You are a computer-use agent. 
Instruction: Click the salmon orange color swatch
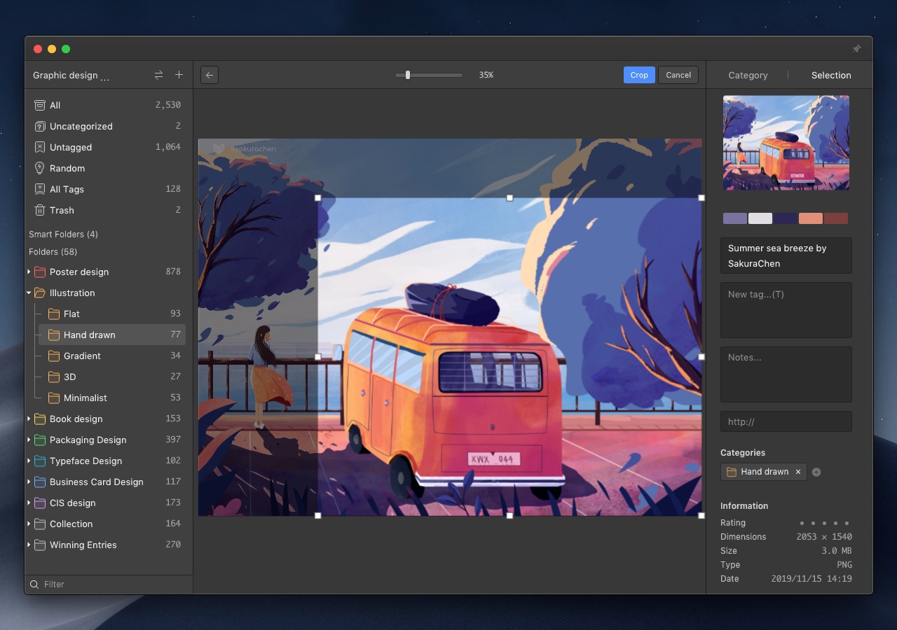coord(811,218)
